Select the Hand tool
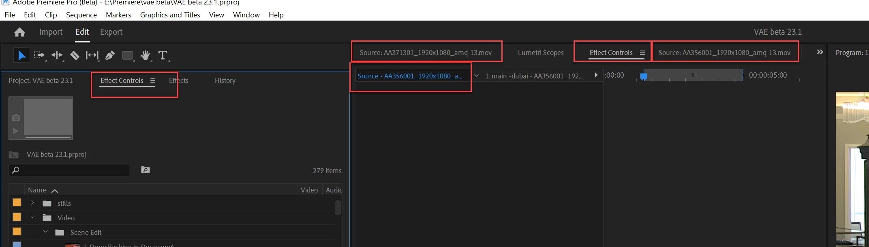 click(145, 55)
